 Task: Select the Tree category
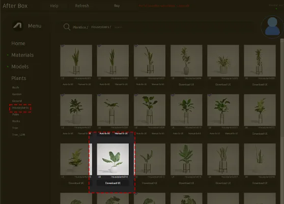(15, 128)
